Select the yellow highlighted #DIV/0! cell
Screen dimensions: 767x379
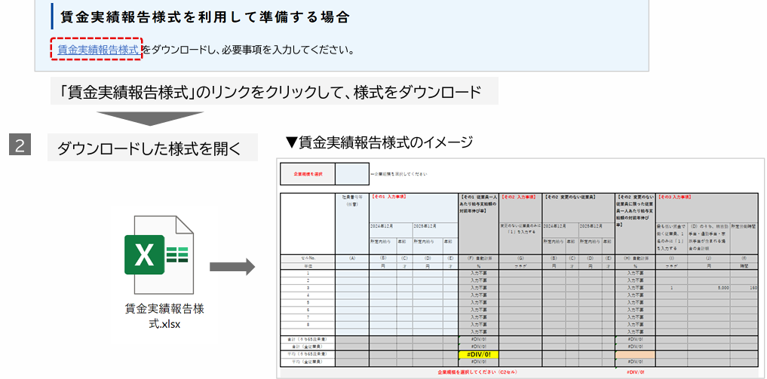(x=478, y=354)
